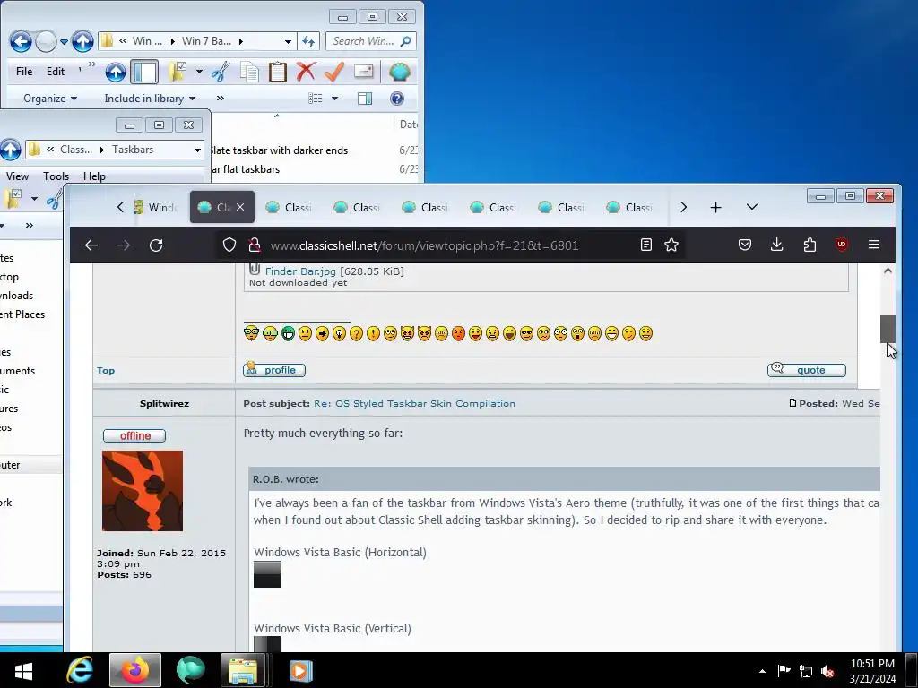The width and height of the screenshot is (918, 688).
Task: Click the scissors Cut toolbar icon
Action: (x=221, y=72)
